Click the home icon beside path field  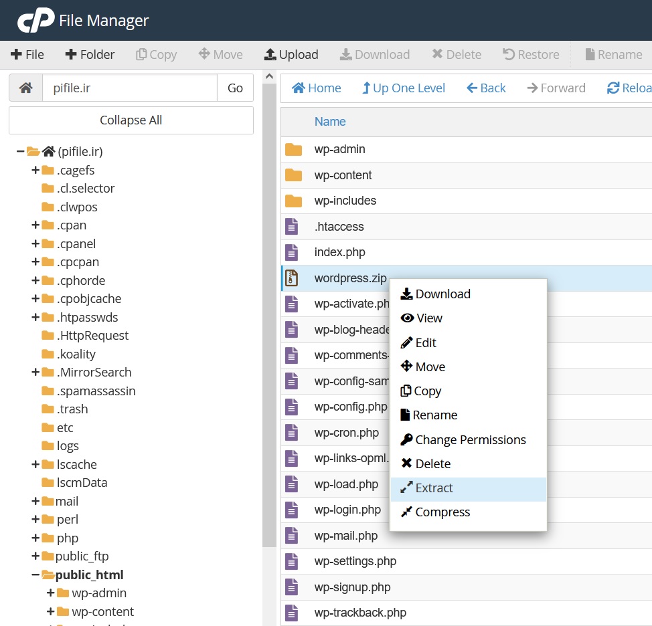pyautogui.click(x=26, y=88)
